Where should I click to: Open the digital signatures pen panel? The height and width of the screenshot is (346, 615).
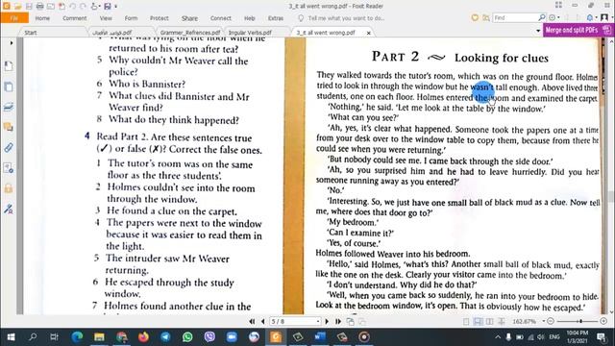pos(9,209)
